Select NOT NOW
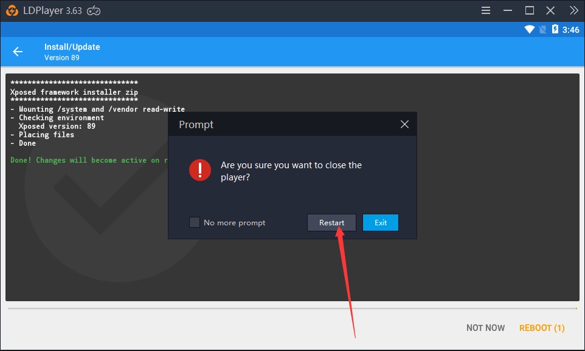585x351 pixels. tap(485, 327)
